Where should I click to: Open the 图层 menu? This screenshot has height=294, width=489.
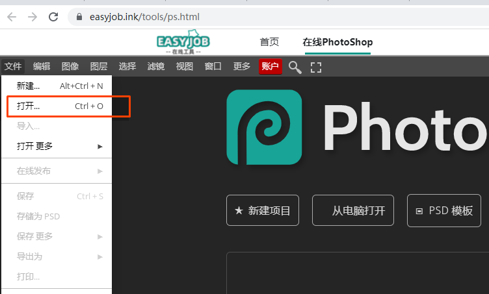pos(99,66)
